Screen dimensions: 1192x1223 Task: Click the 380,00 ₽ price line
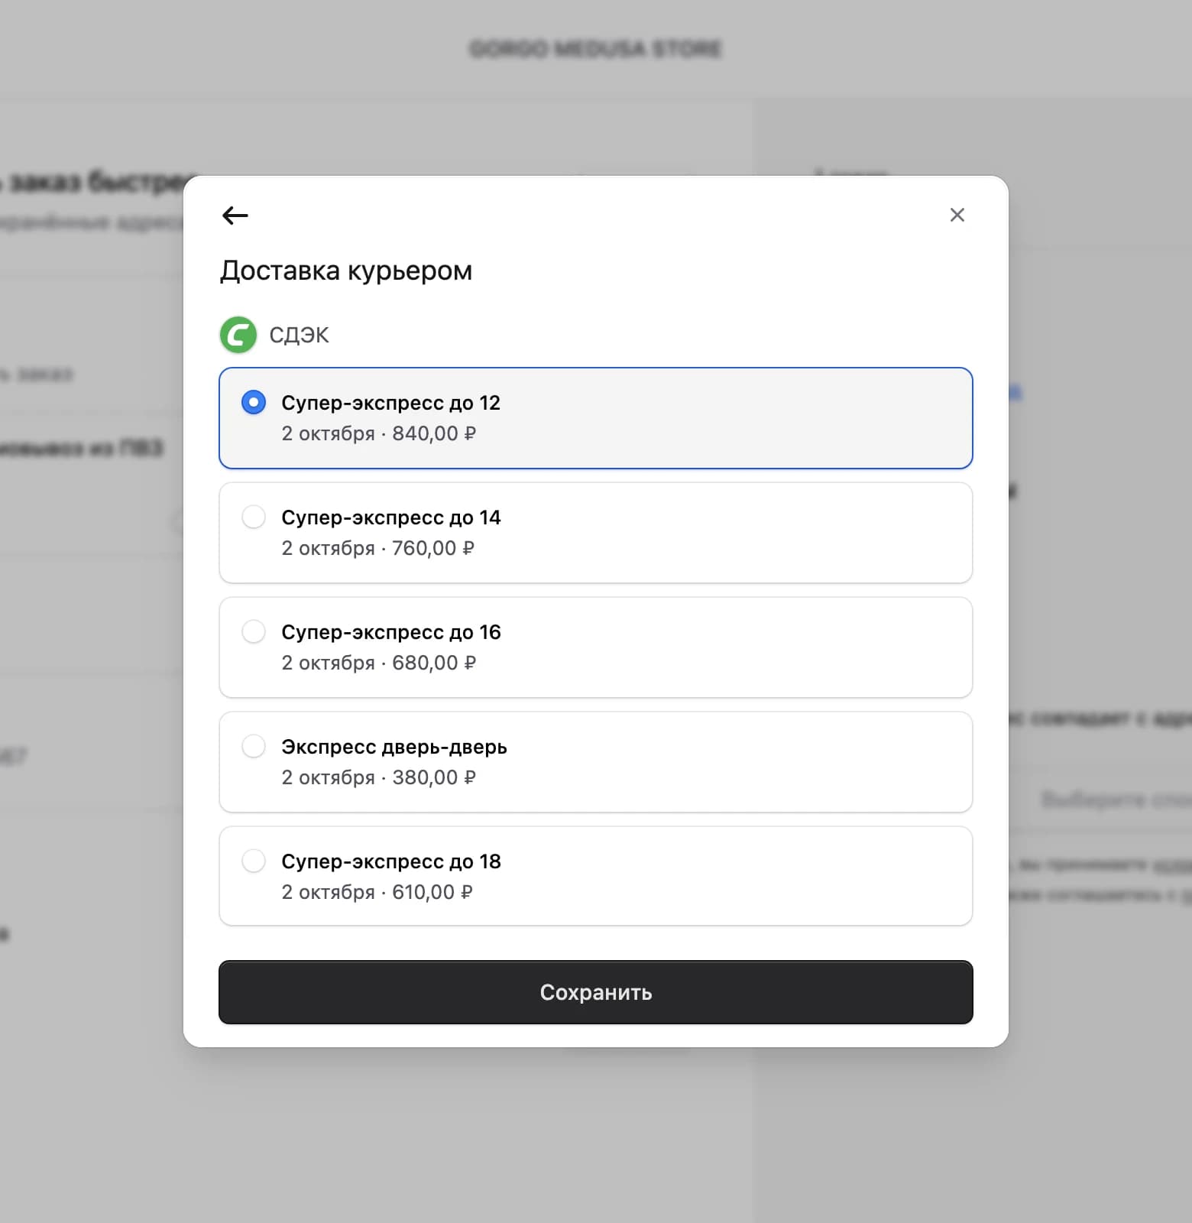379,777
